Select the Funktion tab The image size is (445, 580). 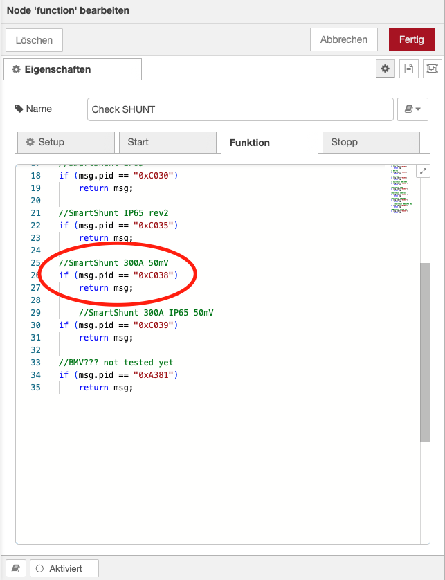(x=269, y=143)
